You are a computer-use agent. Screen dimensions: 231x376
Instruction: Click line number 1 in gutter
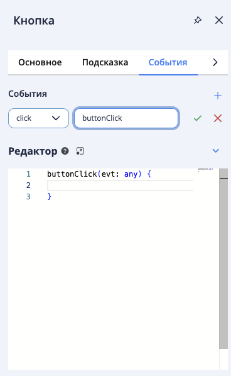[28, 174]
